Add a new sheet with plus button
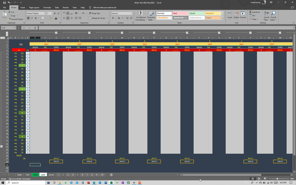This screenshot has width=296, height=185. tap(111, 175)
